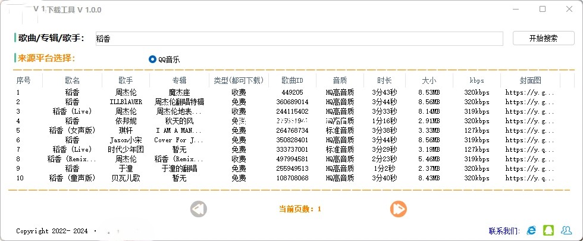Screen dimensions: 583x241
Task: Select size 5.46MB
Action: [429, 159]
